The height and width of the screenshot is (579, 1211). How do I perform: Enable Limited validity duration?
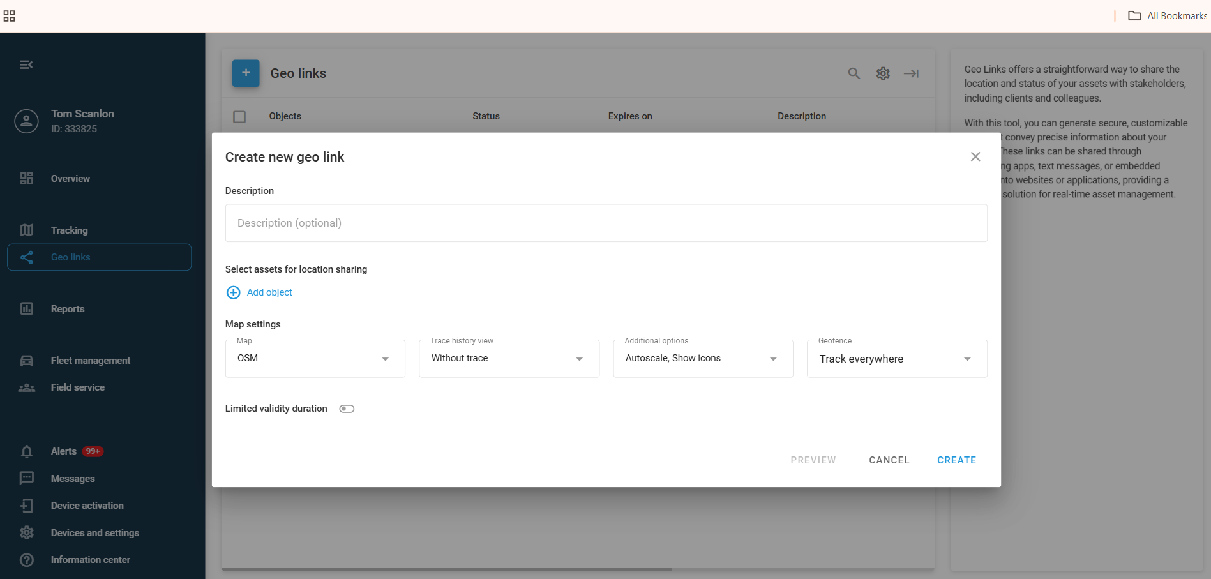coord(347,409)
